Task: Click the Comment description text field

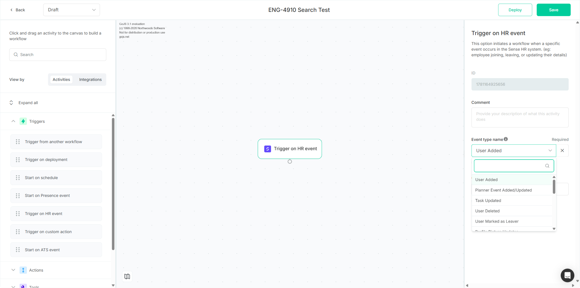Action: pyautogui.click(x=520, y=117)
